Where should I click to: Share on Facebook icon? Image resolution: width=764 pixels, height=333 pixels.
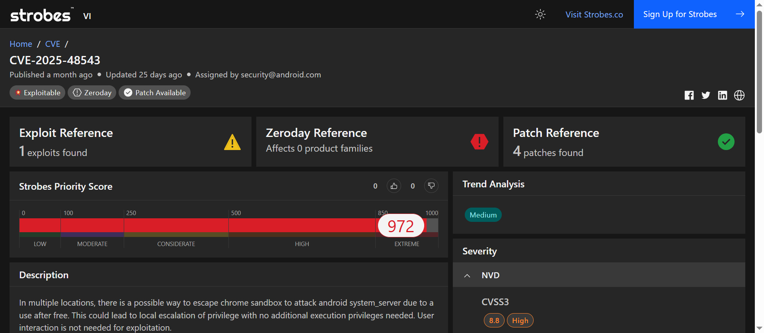pyautogui.click(x=689, y=95)
